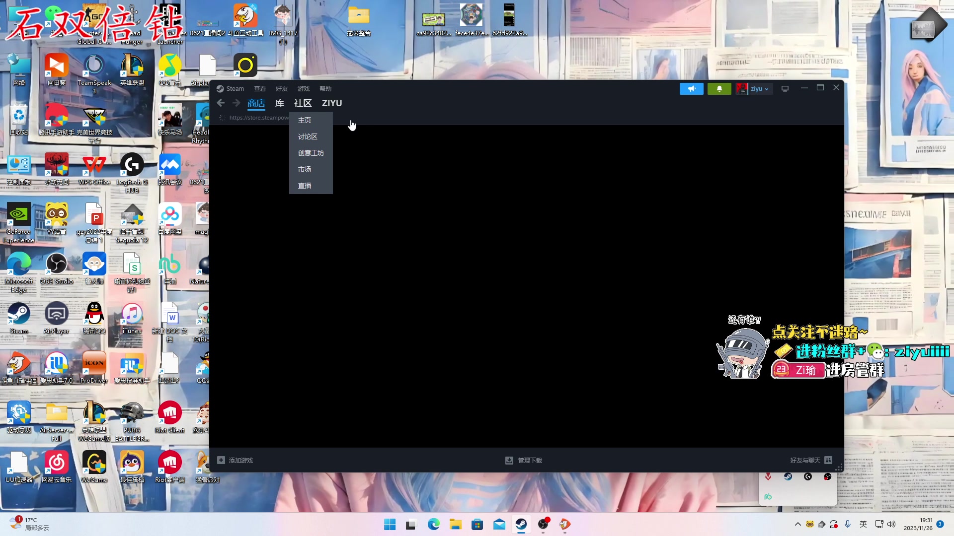This screenshot has width=954, height=536.
Task: Switch to the 商店 tab
Action: pyautogui.click(x=256, y=103)
